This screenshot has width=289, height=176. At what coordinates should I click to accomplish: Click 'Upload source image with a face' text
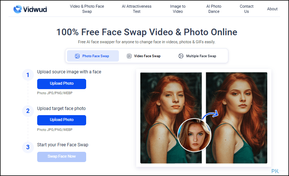coord(69,72)
